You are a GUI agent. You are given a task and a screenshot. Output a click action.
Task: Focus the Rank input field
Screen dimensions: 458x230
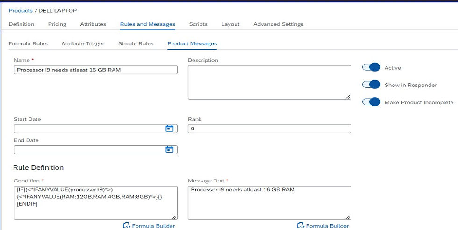269,129
